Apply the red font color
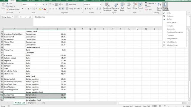 45,9
